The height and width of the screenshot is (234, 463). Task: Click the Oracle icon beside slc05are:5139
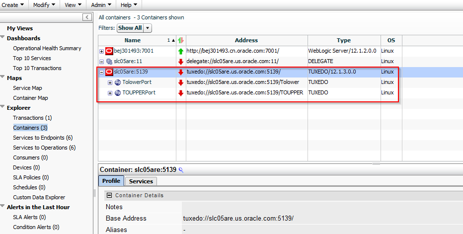(x=109, y=72)
